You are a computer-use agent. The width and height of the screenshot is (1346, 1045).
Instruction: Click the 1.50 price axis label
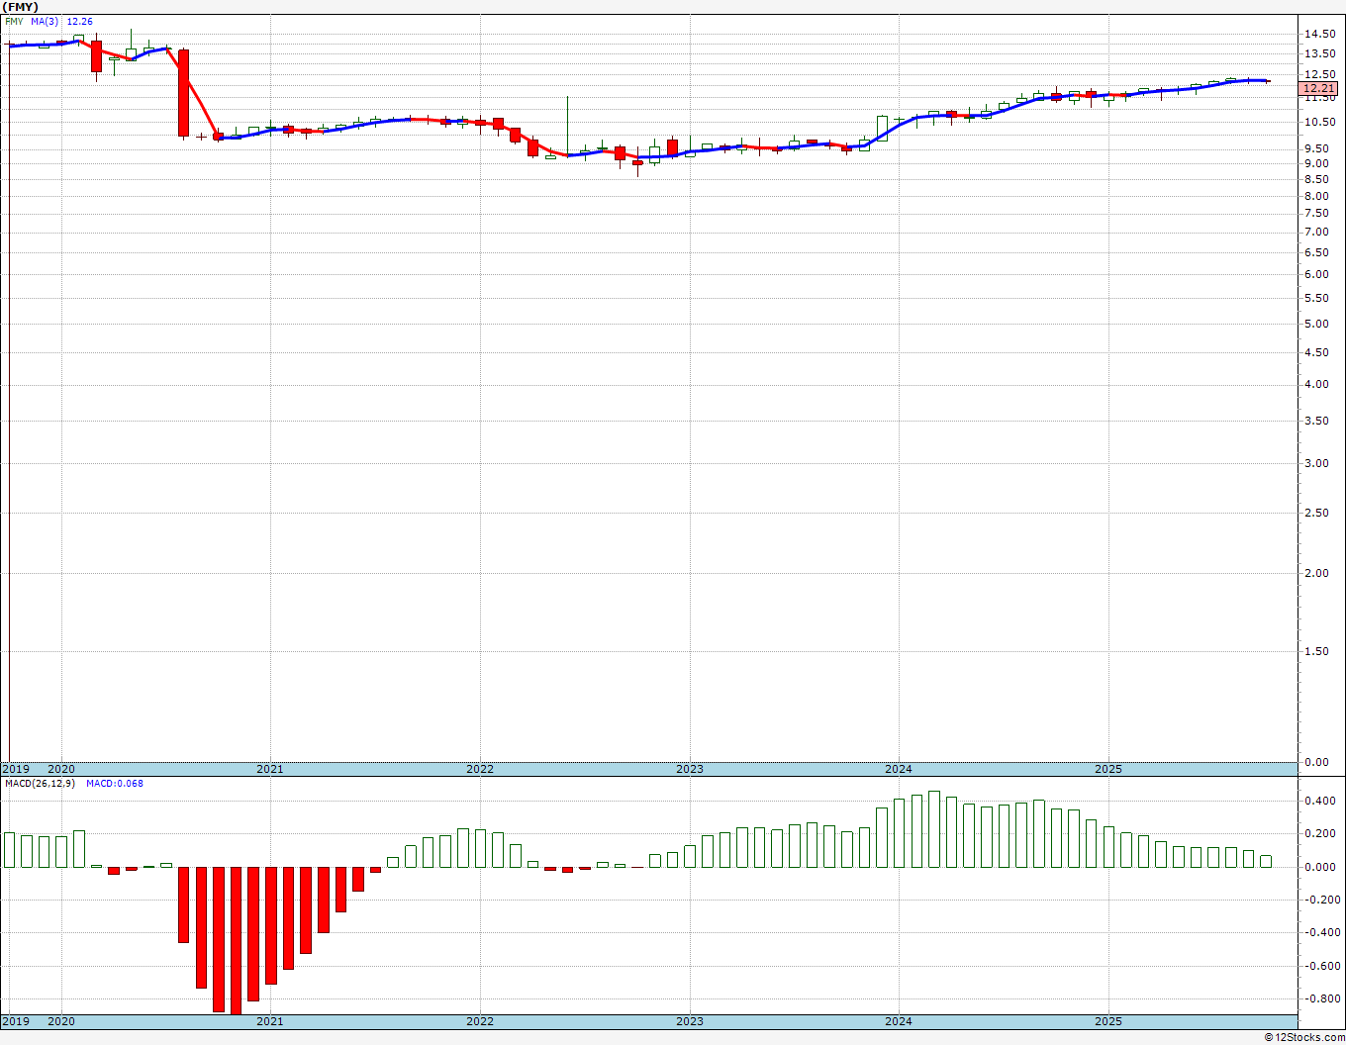pyautogui.click(x=1318, y=652)
